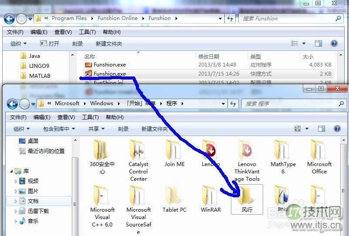Select 桌面 in navigation pane
The width and height of the screenshot is (349, 236).
coord(29,141)
